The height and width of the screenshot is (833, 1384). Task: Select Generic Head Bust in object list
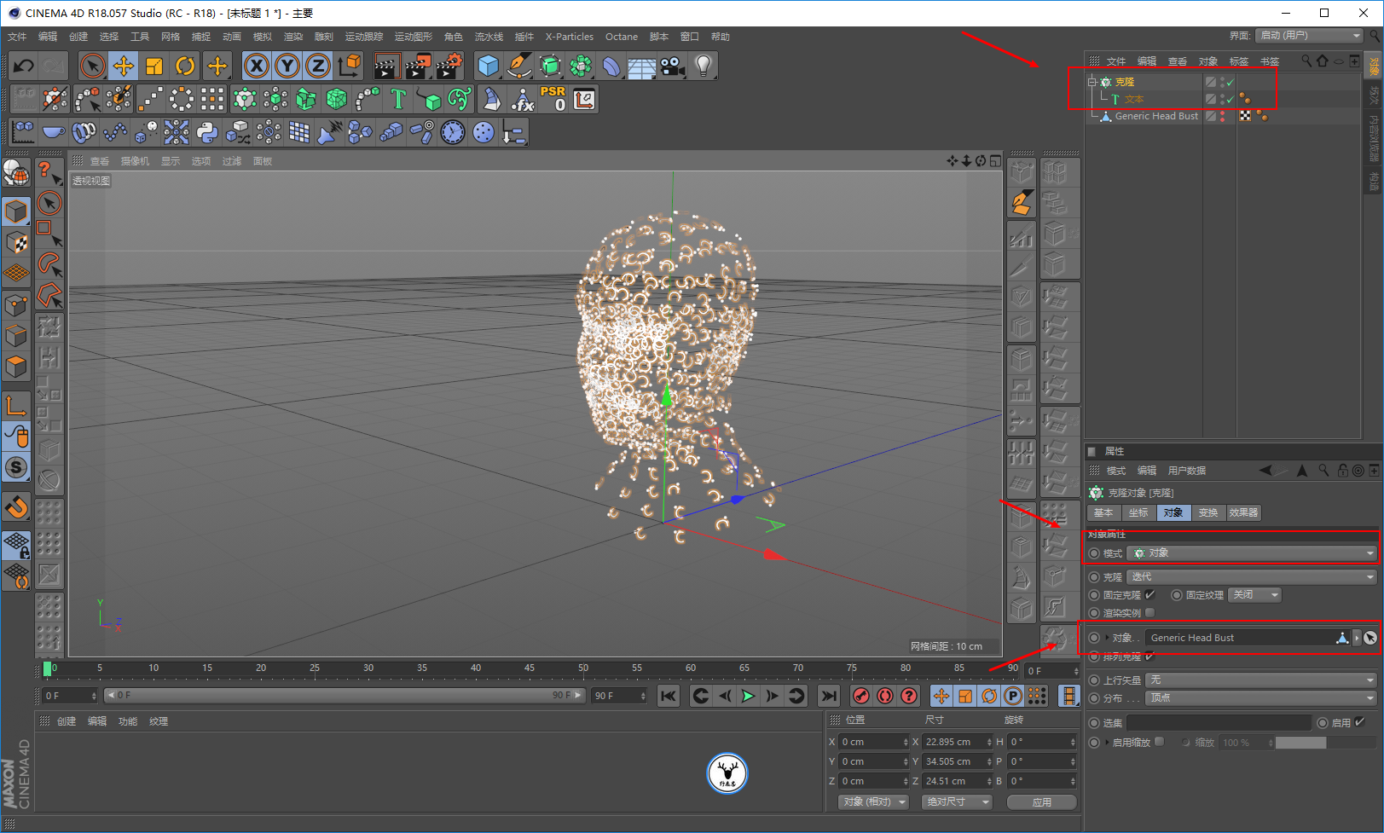[1155, 116]
